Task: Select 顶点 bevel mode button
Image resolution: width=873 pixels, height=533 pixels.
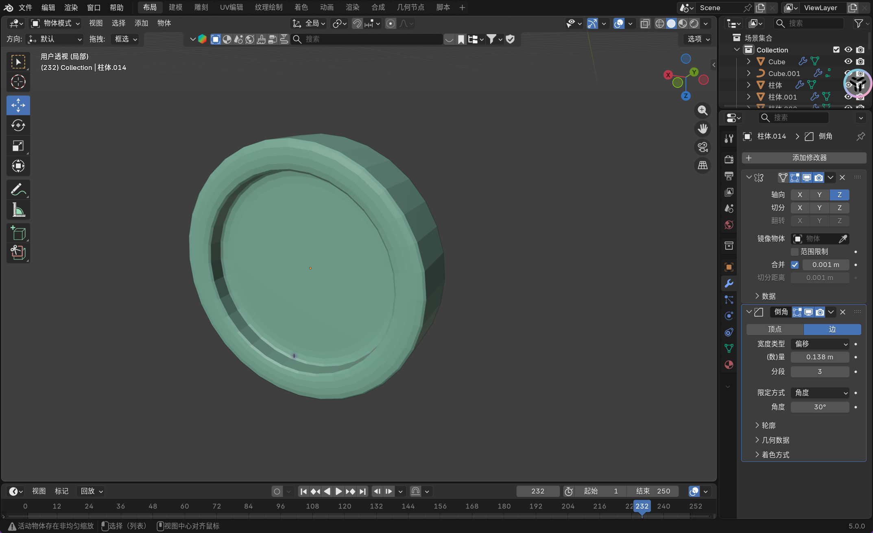Action: pos(775,329)
